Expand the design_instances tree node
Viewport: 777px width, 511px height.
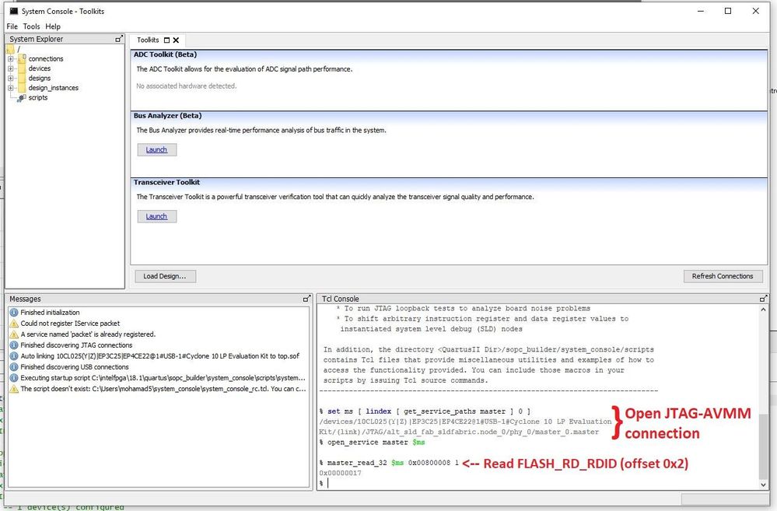(x=10, y=88)
